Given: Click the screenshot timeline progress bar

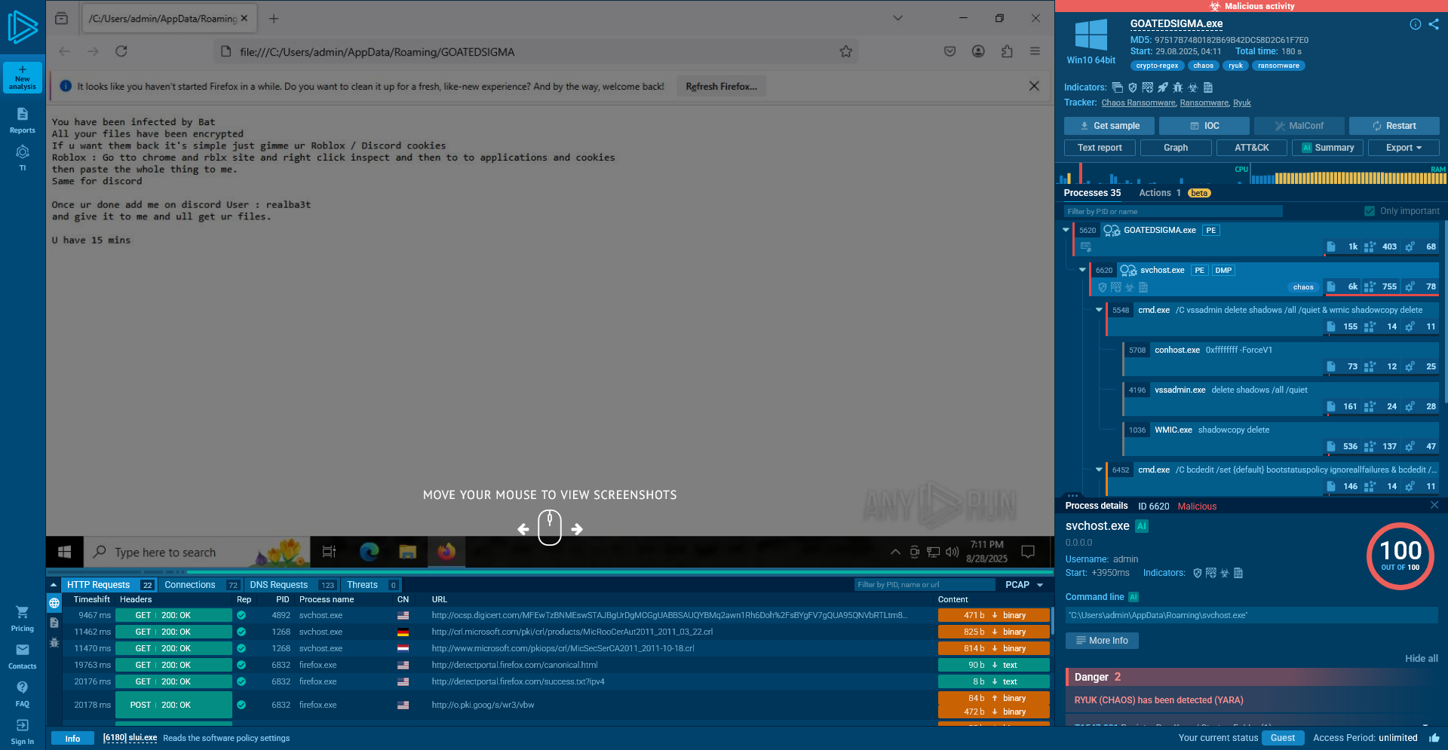Looking at the screenshot, I should point(549,572).
